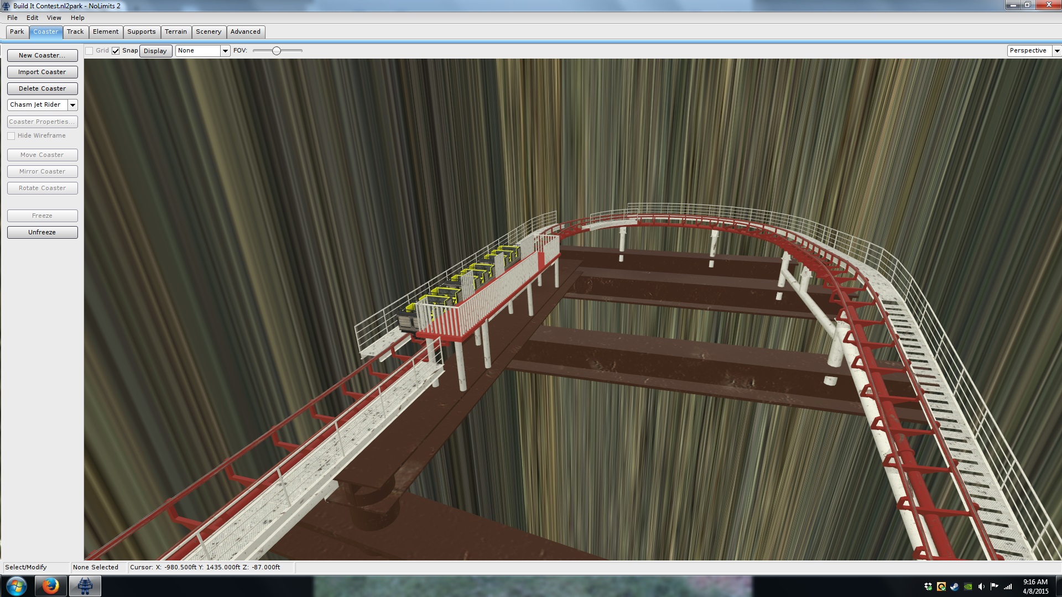
Task: Click the Dropbox tray icon
Action: 928,586
